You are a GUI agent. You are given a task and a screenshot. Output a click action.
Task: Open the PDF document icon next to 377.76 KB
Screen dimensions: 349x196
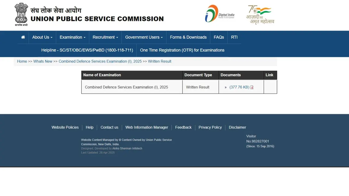252,87
